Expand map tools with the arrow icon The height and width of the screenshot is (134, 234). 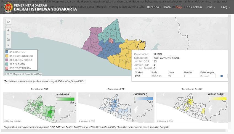pyautogui.click(x=8, y=45)
